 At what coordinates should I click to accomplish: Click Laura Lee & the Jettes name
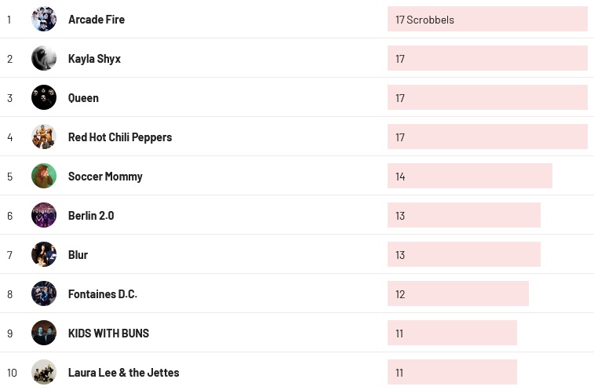coord(123,373)
